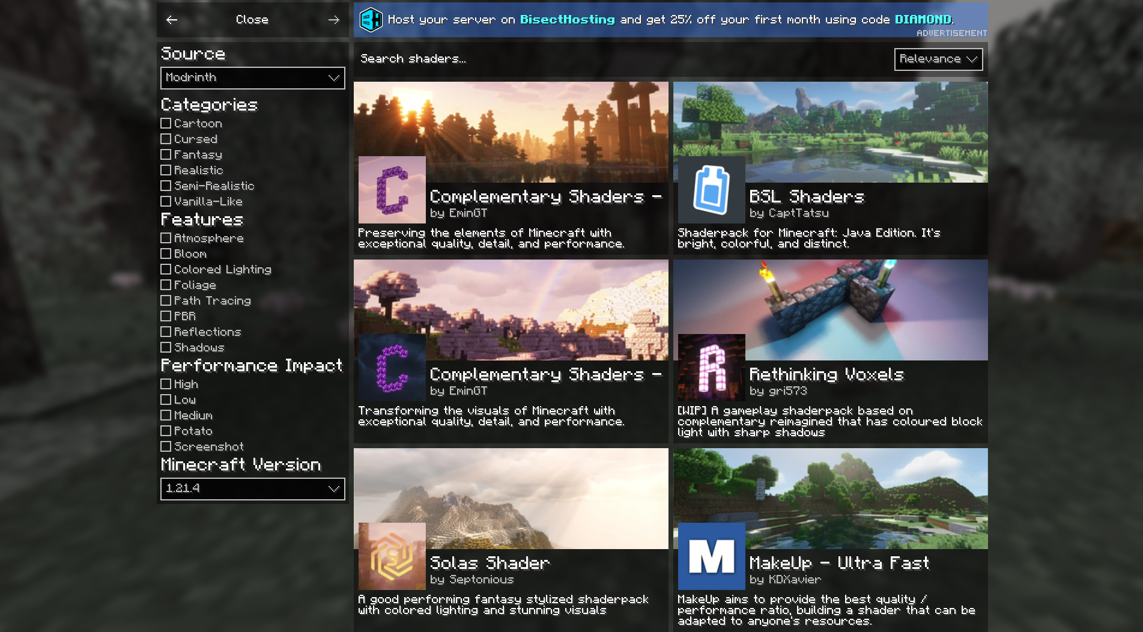Click the author text 'by KDXavier'
This screenshot has width=1143, height=632.
coord(785,580)
